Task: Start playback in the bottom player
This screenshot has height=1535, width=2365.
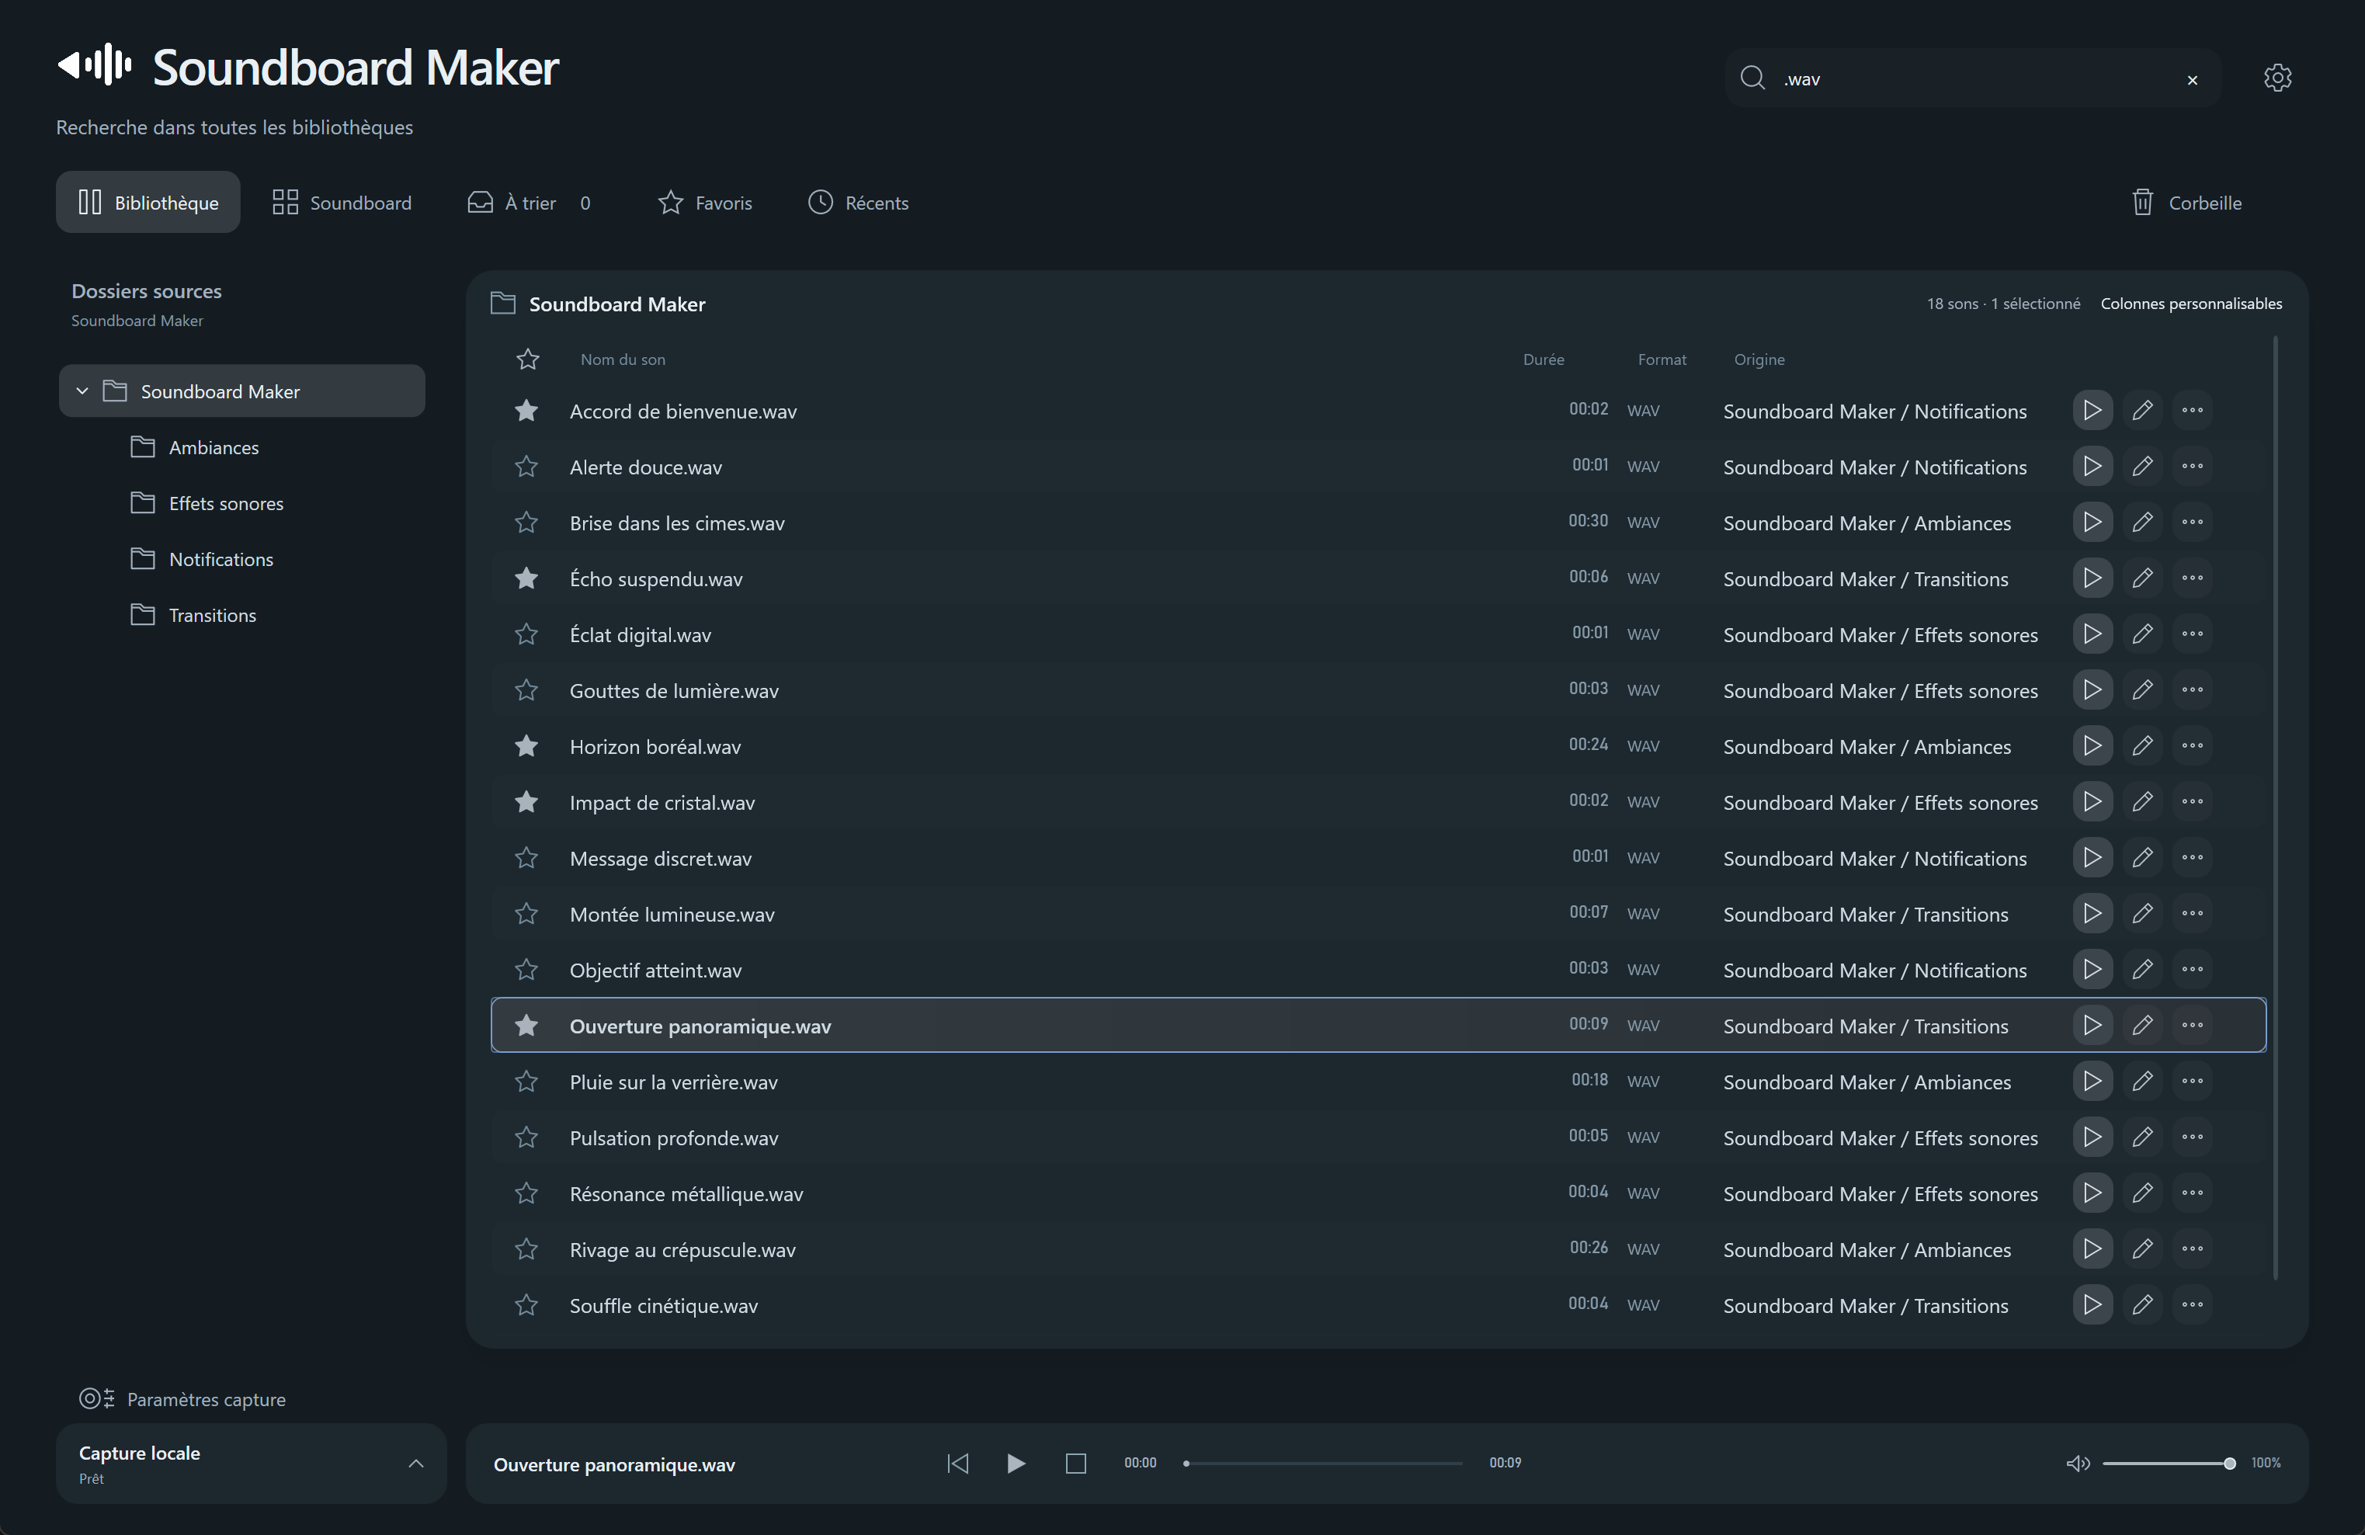Action: point(1016,1463)
